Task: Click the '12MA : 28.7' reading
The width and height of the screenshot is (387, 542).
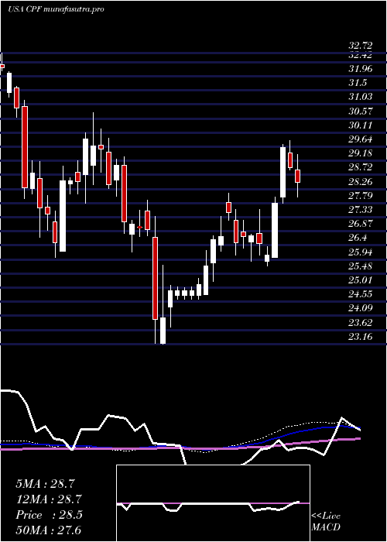Action: (48, 499)
